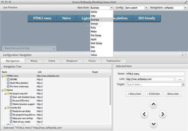This screenshot has height=131, width=188.
Task: Switch to the Fonts tab
Action: tap(92, 61)
